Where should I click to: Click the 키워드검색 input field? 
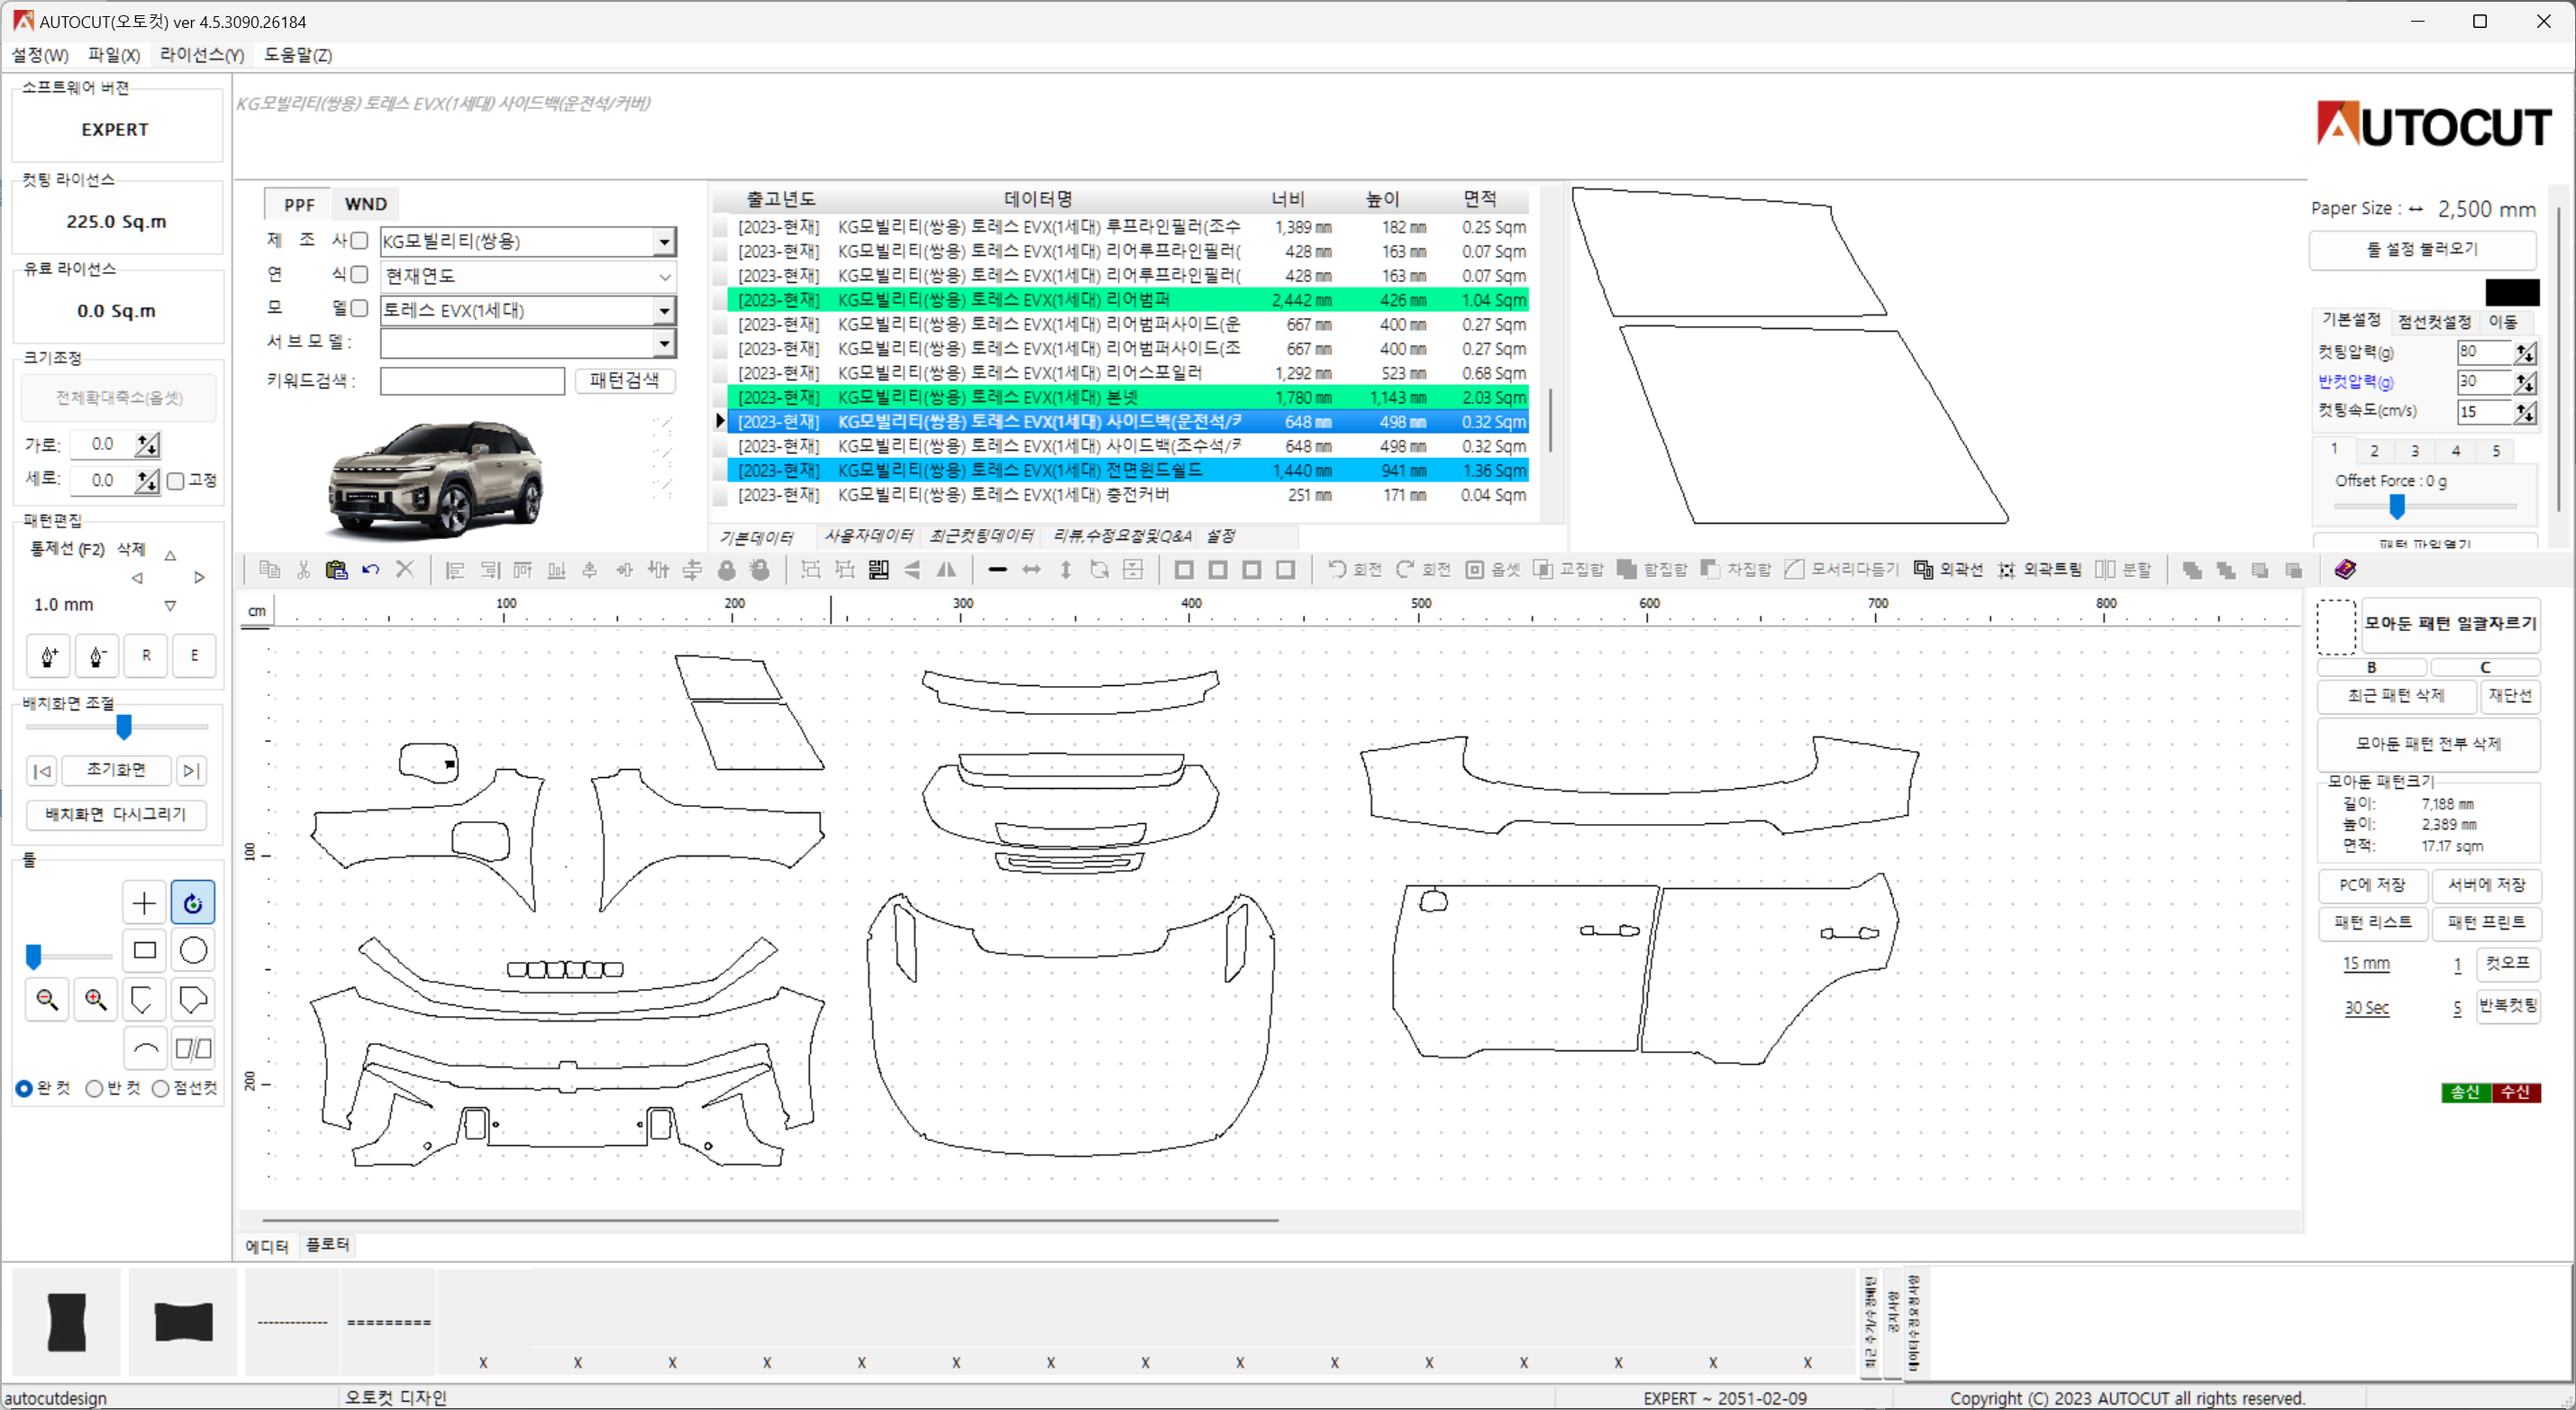(473, 381)
